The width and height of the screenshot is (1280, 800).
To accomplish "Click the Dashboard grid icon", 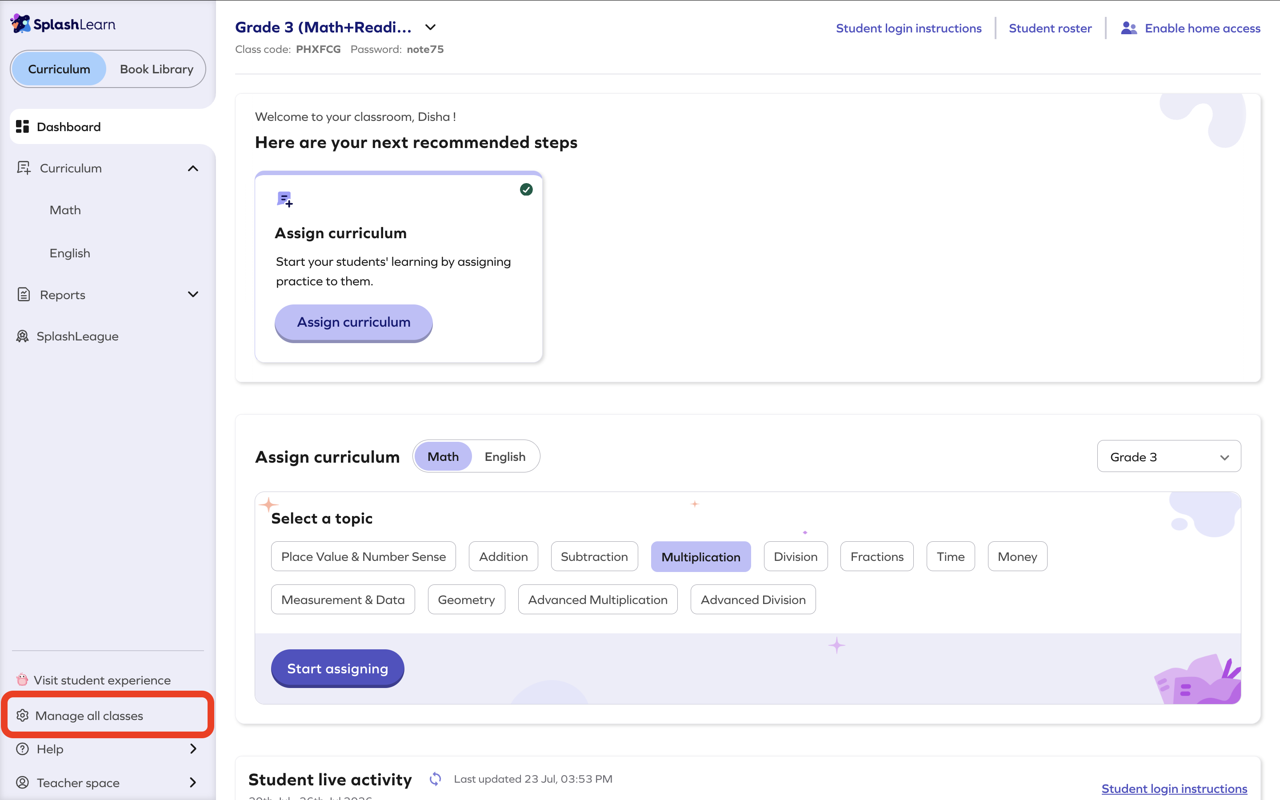I will tap(22, 127).
